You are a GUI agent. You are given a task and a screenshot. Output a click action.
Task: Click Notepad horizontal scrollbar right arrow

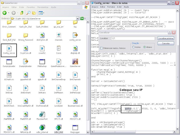[174, 132]
